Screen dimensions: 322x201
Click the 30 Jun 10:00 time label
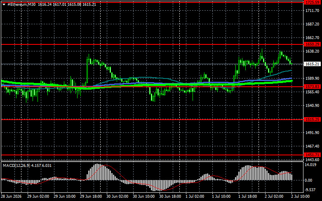(x=144, y=196)
